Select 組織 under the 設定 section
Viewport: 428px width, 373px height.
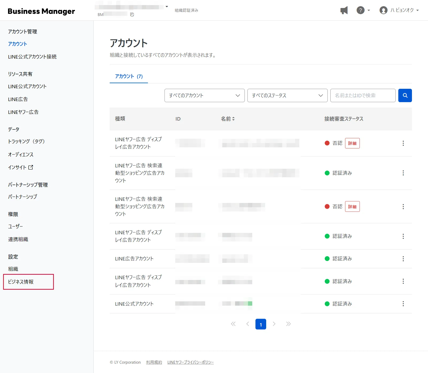[13, 269]
